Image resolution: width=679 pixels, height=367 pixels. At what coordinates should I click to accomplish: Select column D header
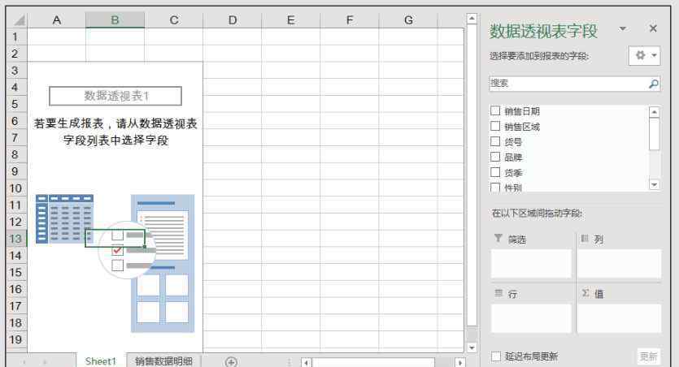(x=232, y=20)
